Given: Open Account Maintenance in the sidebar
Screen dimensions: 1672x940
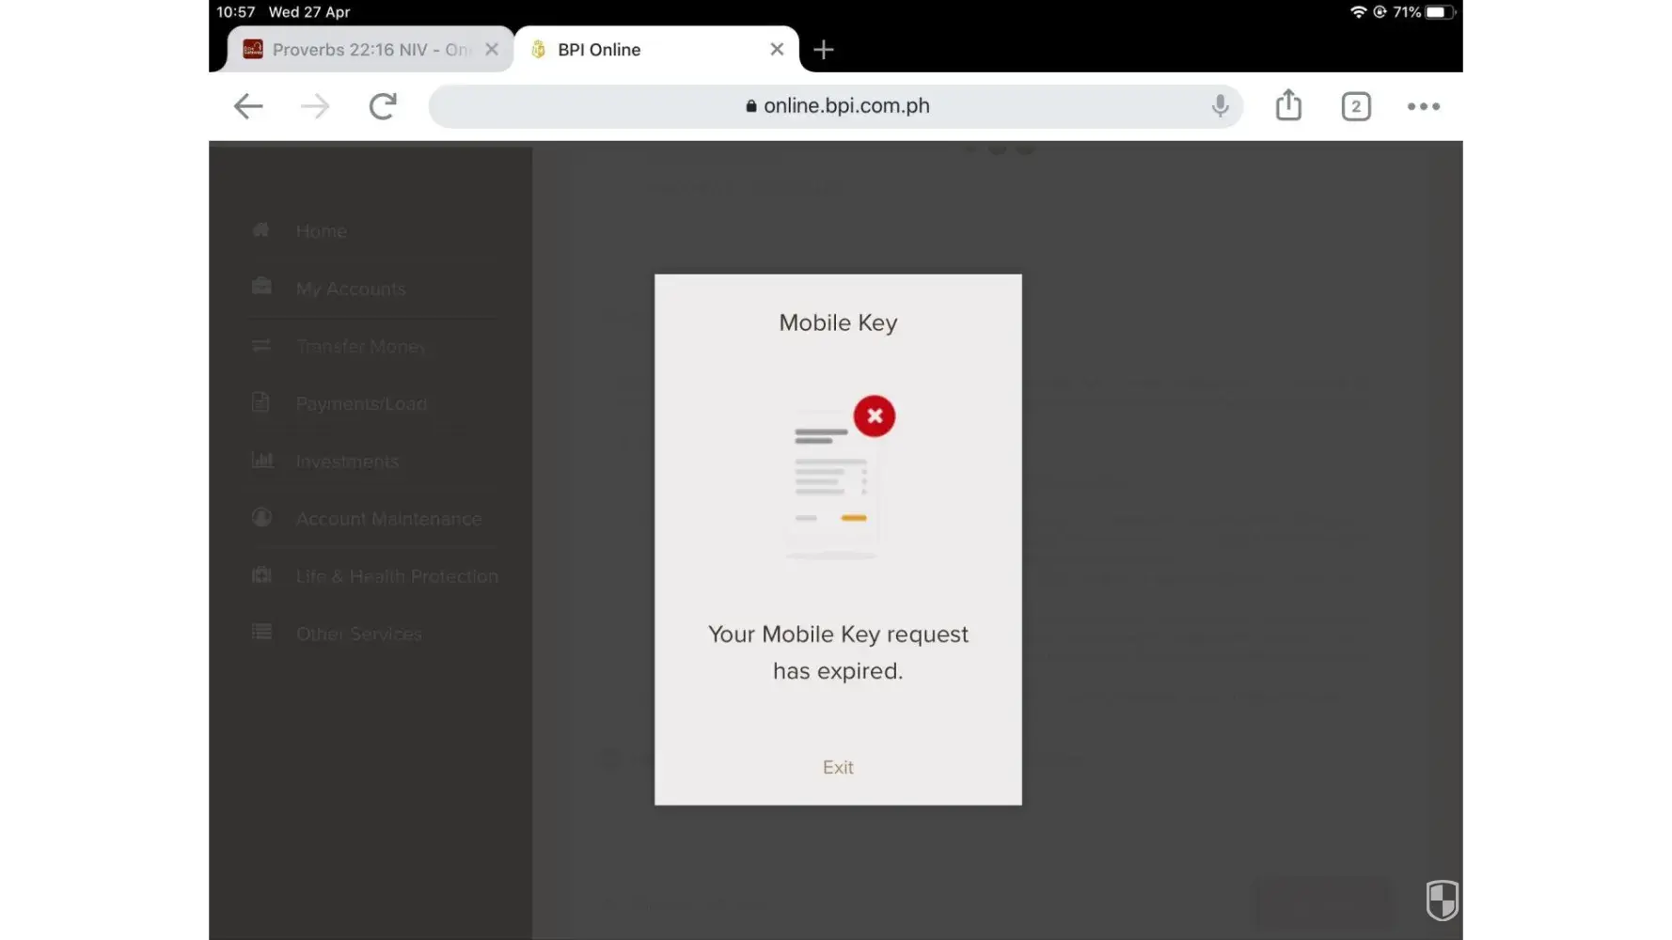Looking at the screenshot, I should tap(388, 519).
